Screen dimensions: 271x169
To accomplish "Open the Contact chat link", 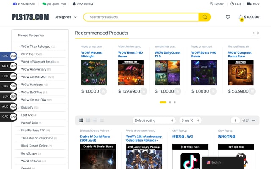I will click(x=217, y=4).
